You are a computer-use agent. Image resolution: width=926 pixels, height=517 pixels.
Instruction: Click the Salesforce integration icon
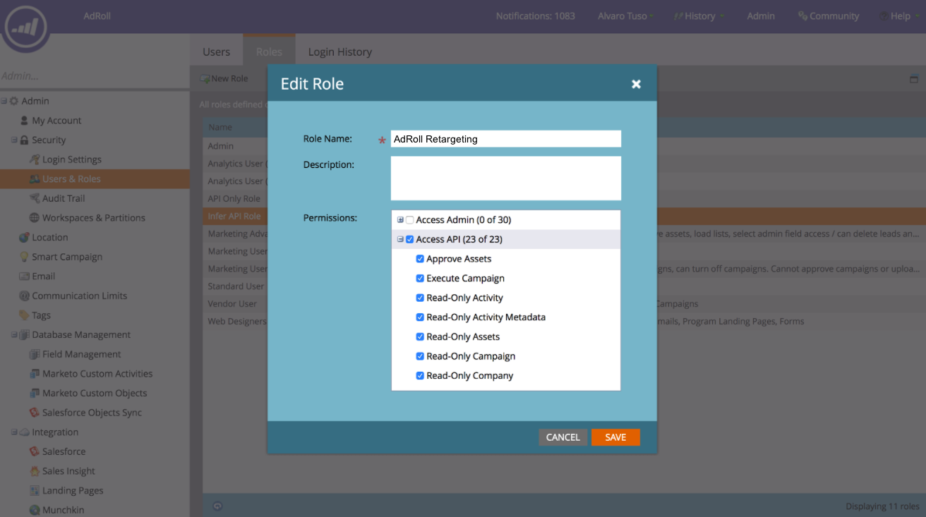click(x=35, y=451)
